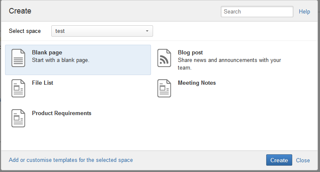
Task: Click the 'Share news and announcements' description
Action: pos(229,60)
